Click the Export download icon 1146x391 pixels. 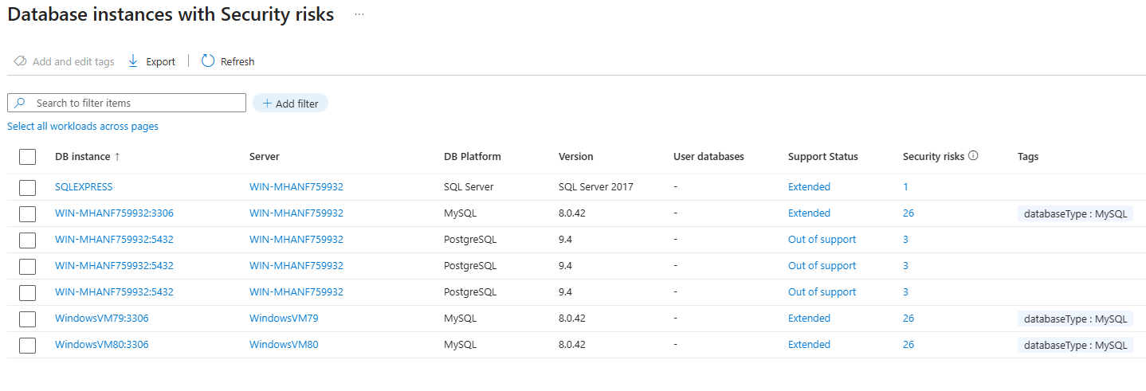[x=133, y=61]
